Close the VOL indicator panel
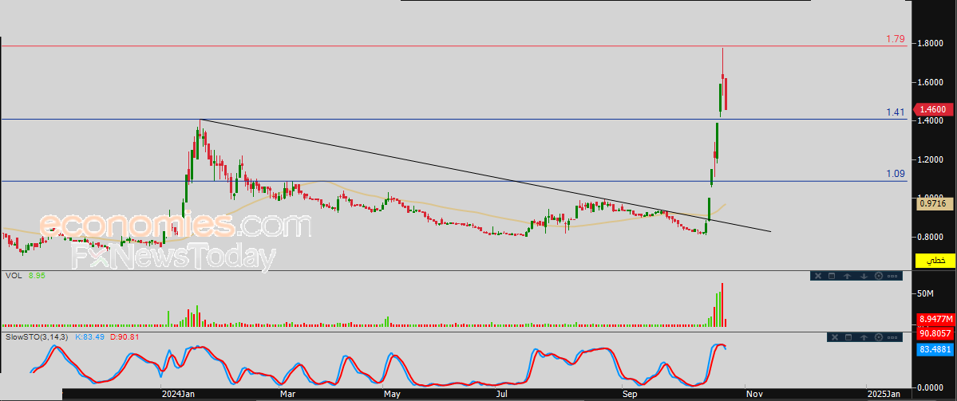Image resolution: width=957 pixels, height=401 pixels. 818,276
